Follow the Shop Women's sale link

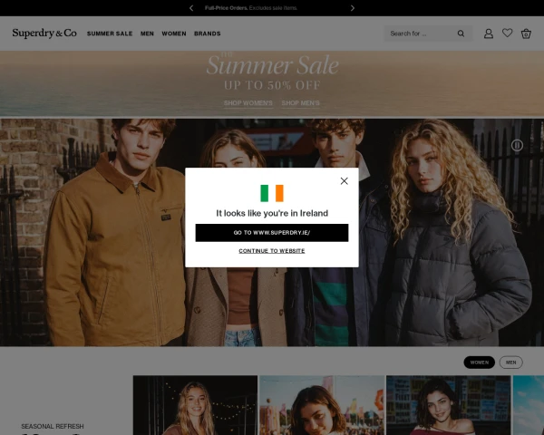248,103
